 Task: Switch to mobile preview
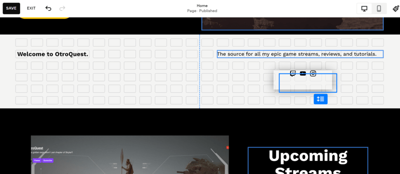coord(379,9)
